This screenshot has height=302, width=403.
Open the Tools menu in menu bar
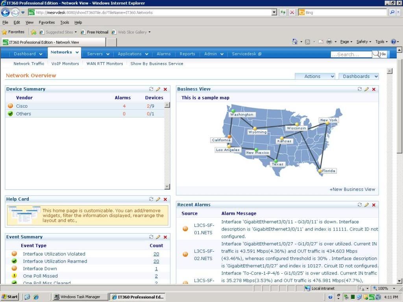click(65, 22)
